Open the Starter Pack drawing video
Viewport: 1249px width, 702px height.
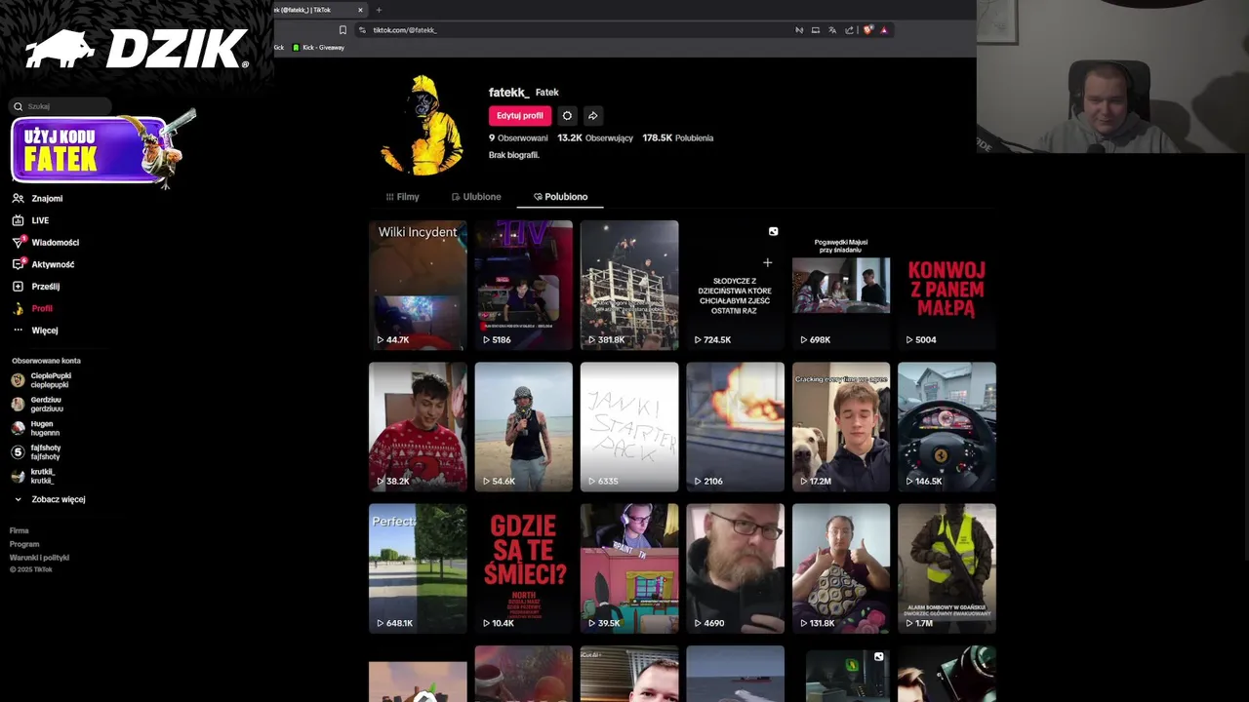click(x=629, y=427)
